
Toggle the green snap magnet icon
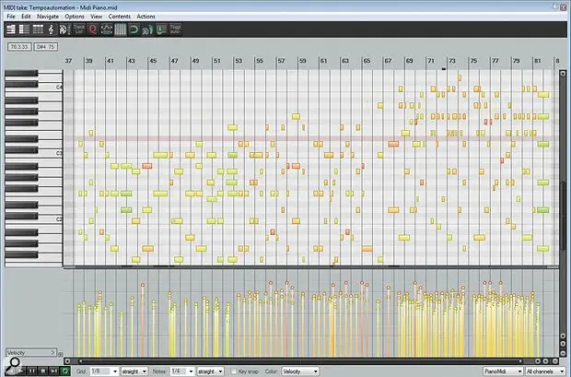(x=134, y=29)
